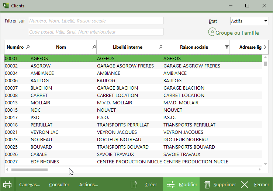273x191 pixels.
Task: Click VEYRON JACQUES in Libellé interne column
Action: [117, 132]
